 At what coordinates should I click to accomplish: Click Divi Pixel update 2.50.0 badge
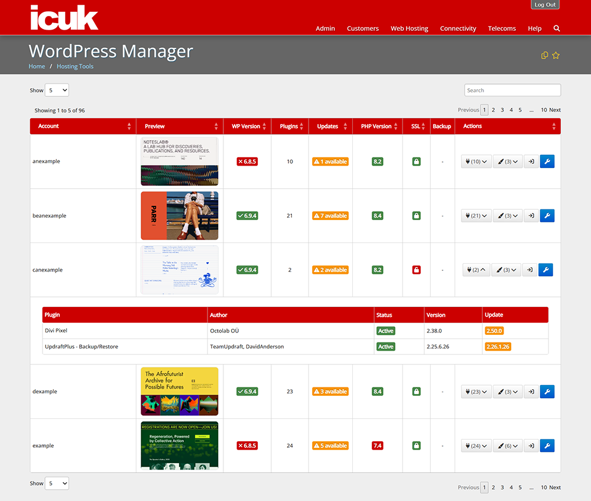(x=494, y=331)
